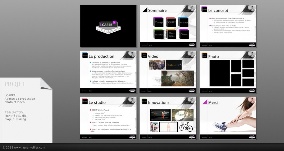
Task: Open the Contact cube in Sommaire slide
Action: point(184,34)
